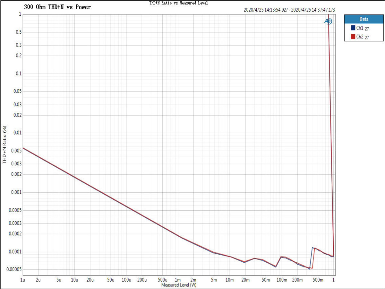Click the 20m tick on the x-axis

245,280
